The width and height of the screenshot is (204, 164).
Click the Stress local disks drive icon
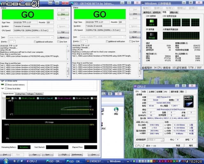[x=2, y=89]
